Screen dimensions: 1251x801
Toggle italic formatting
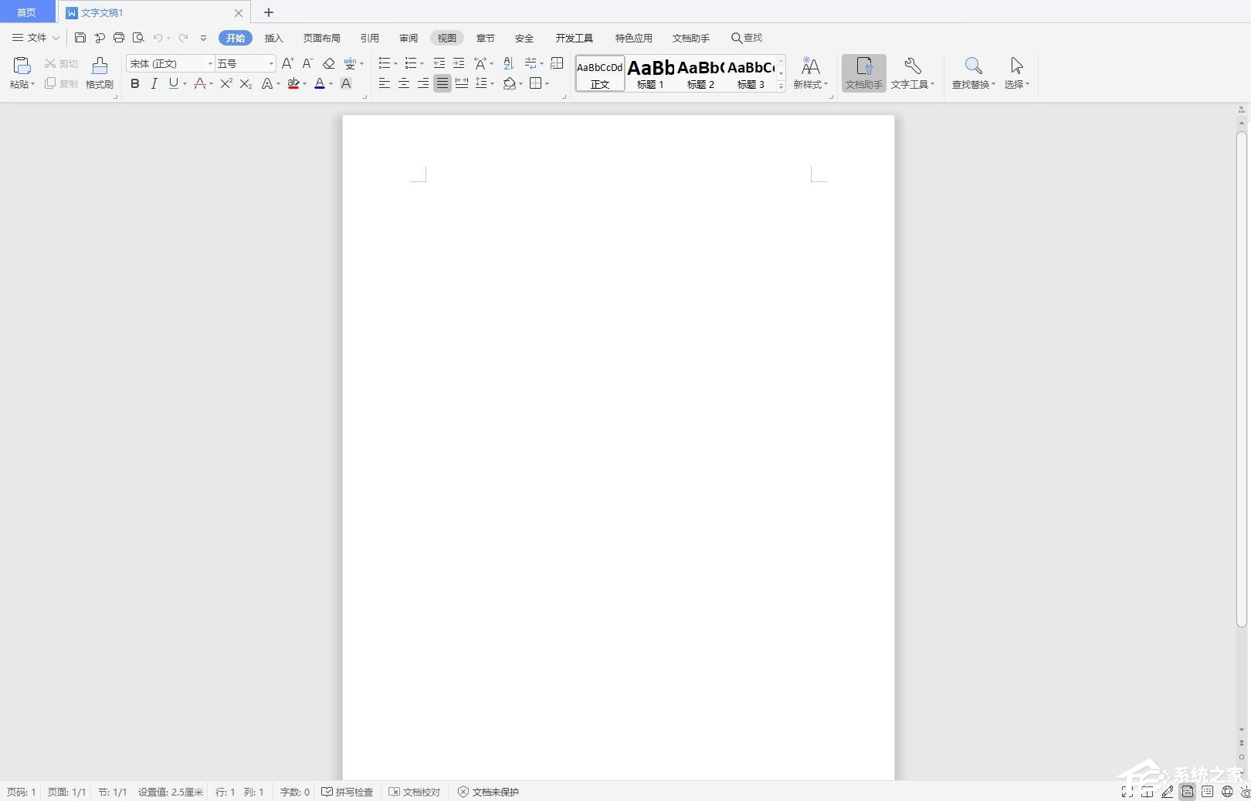pyautogui.click(x=154, y=83)
